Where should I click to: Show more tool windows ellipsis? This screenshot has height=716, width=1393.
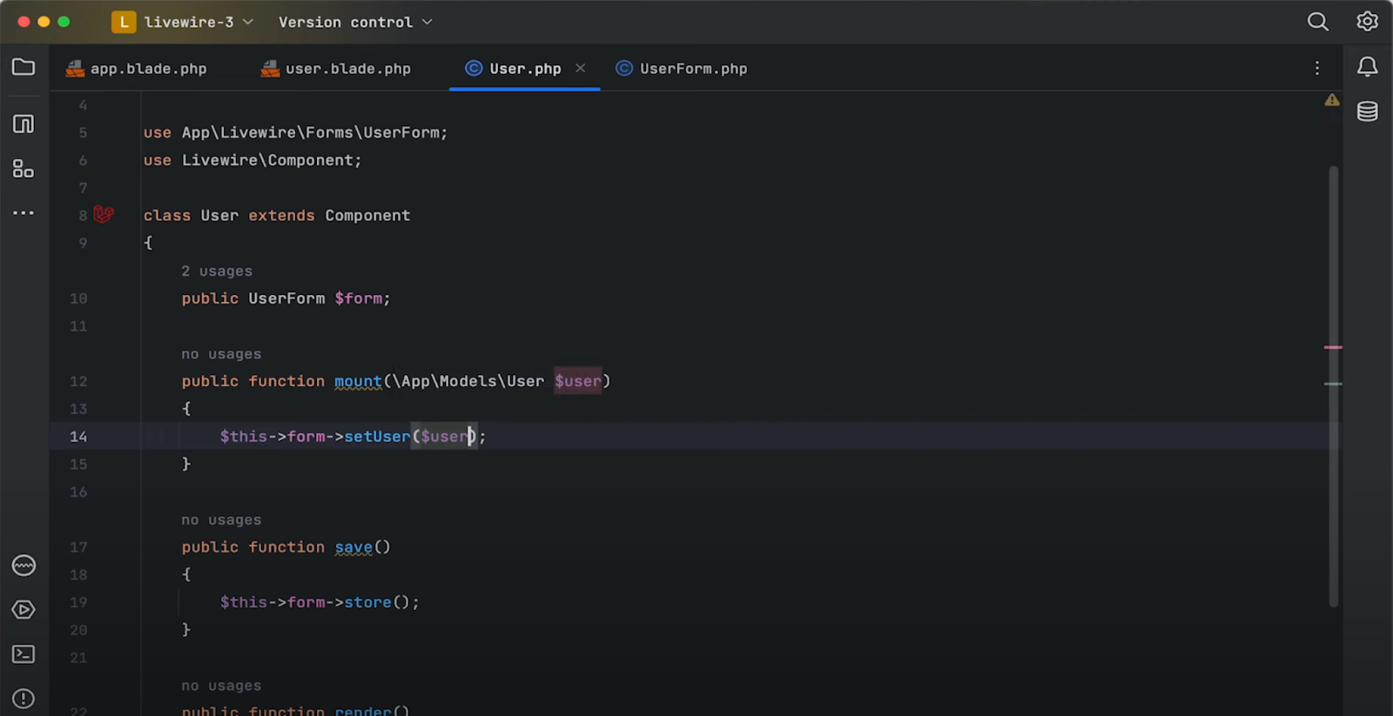(x=24, y=212)
